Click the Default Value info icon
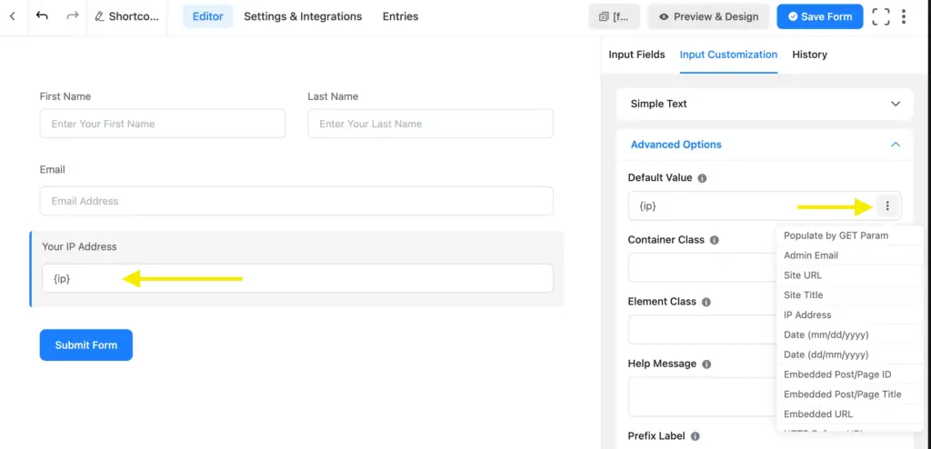This screenshot has height=449, width=931. pos(702,178)
